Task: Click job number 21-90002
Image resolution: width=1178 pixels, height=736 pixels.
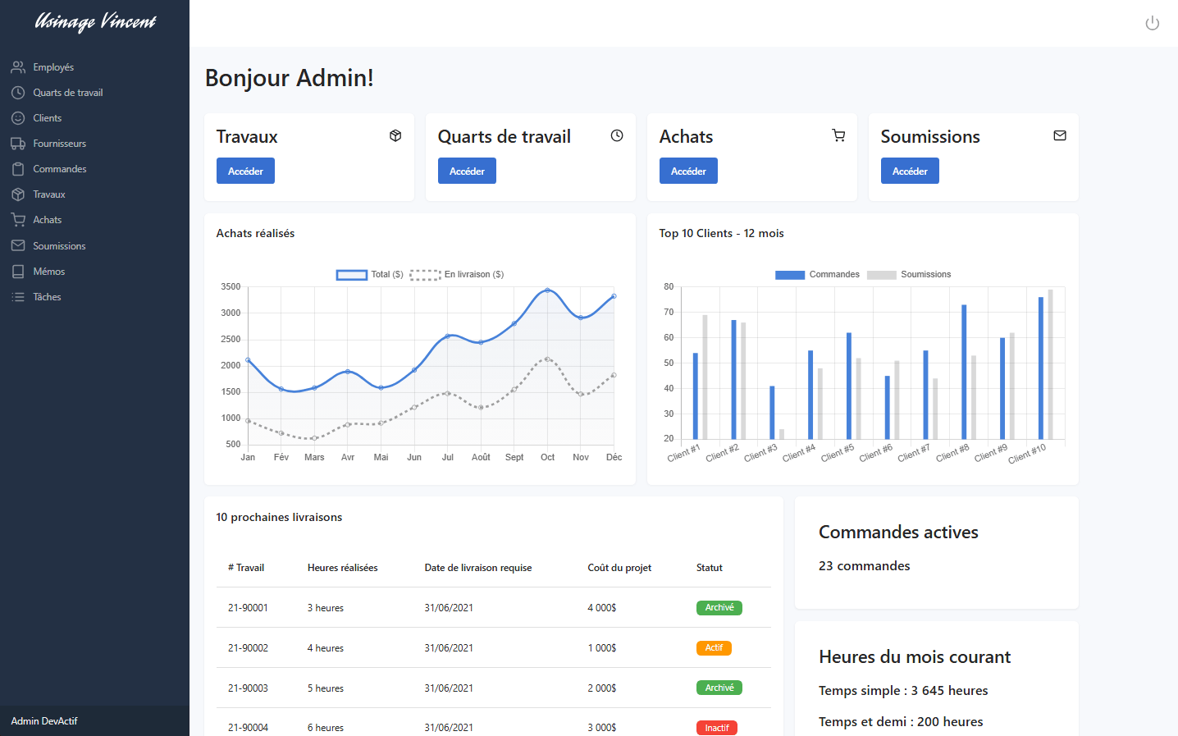Action: [x=248, y=648]
